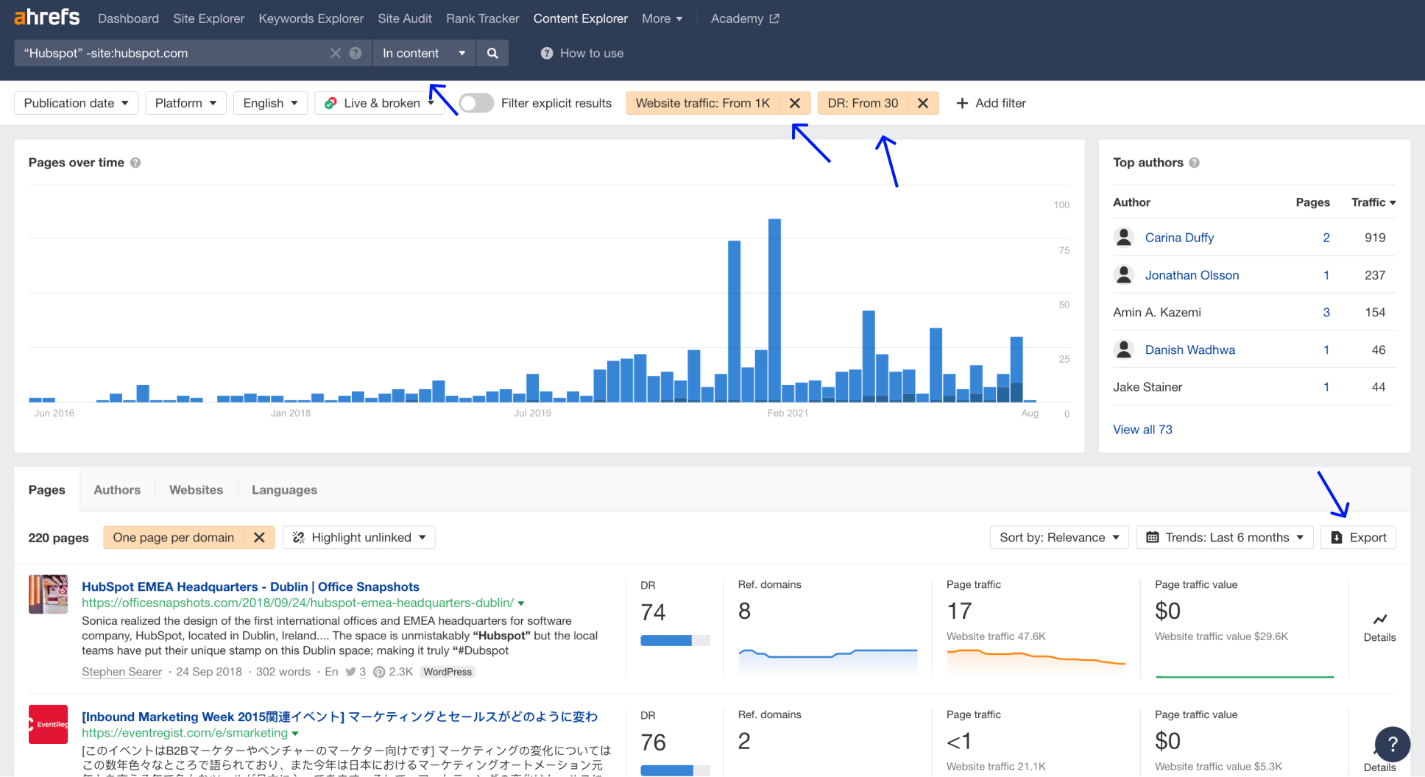Screen dimensions: 1425x777
Task: Click the Highlight unlinked wand icon
Action: (x=299, y=537)
